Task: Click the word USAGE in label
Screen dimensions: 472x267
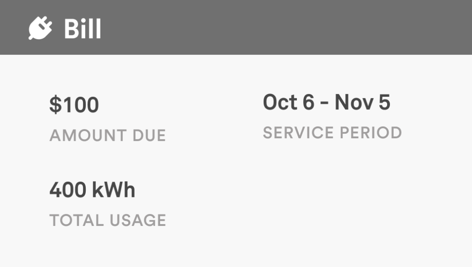Action: coord(137,220)
